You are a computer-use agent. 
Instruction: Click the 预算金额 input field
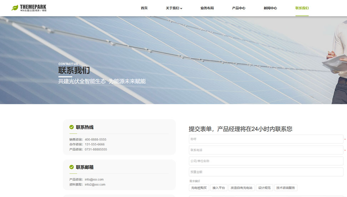click(266, 172)
